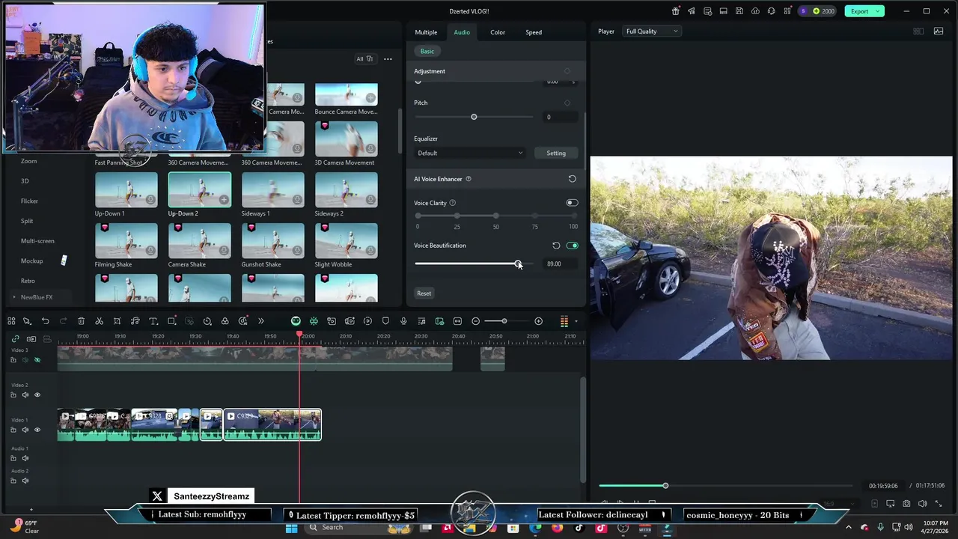Mute the Audio 2 track
The height and width of the screenshot is (539, 958).
coord(25,481)
